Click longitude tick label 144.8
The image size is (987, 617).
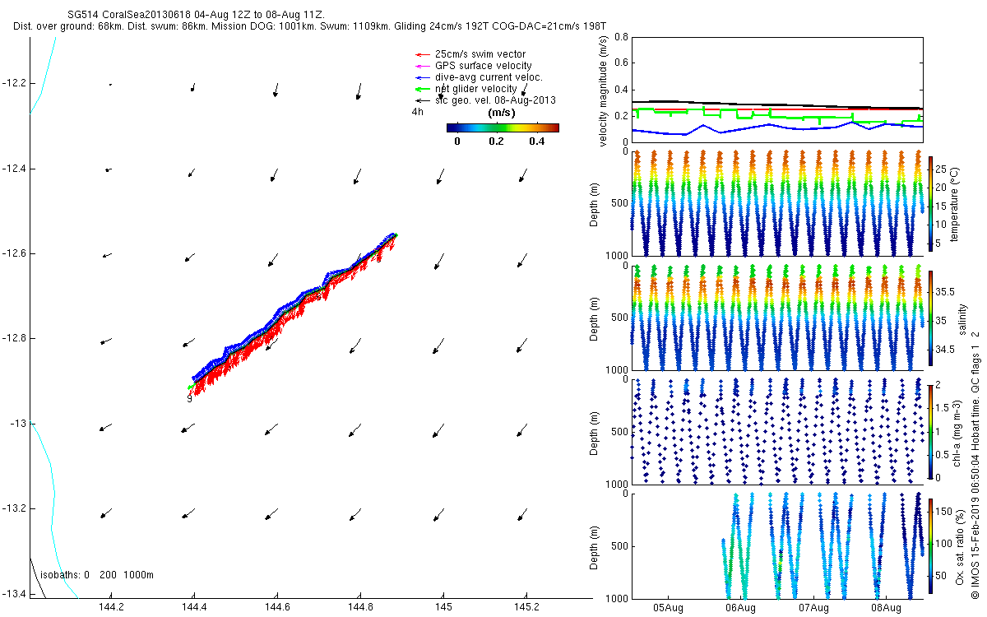pos(360,607)
